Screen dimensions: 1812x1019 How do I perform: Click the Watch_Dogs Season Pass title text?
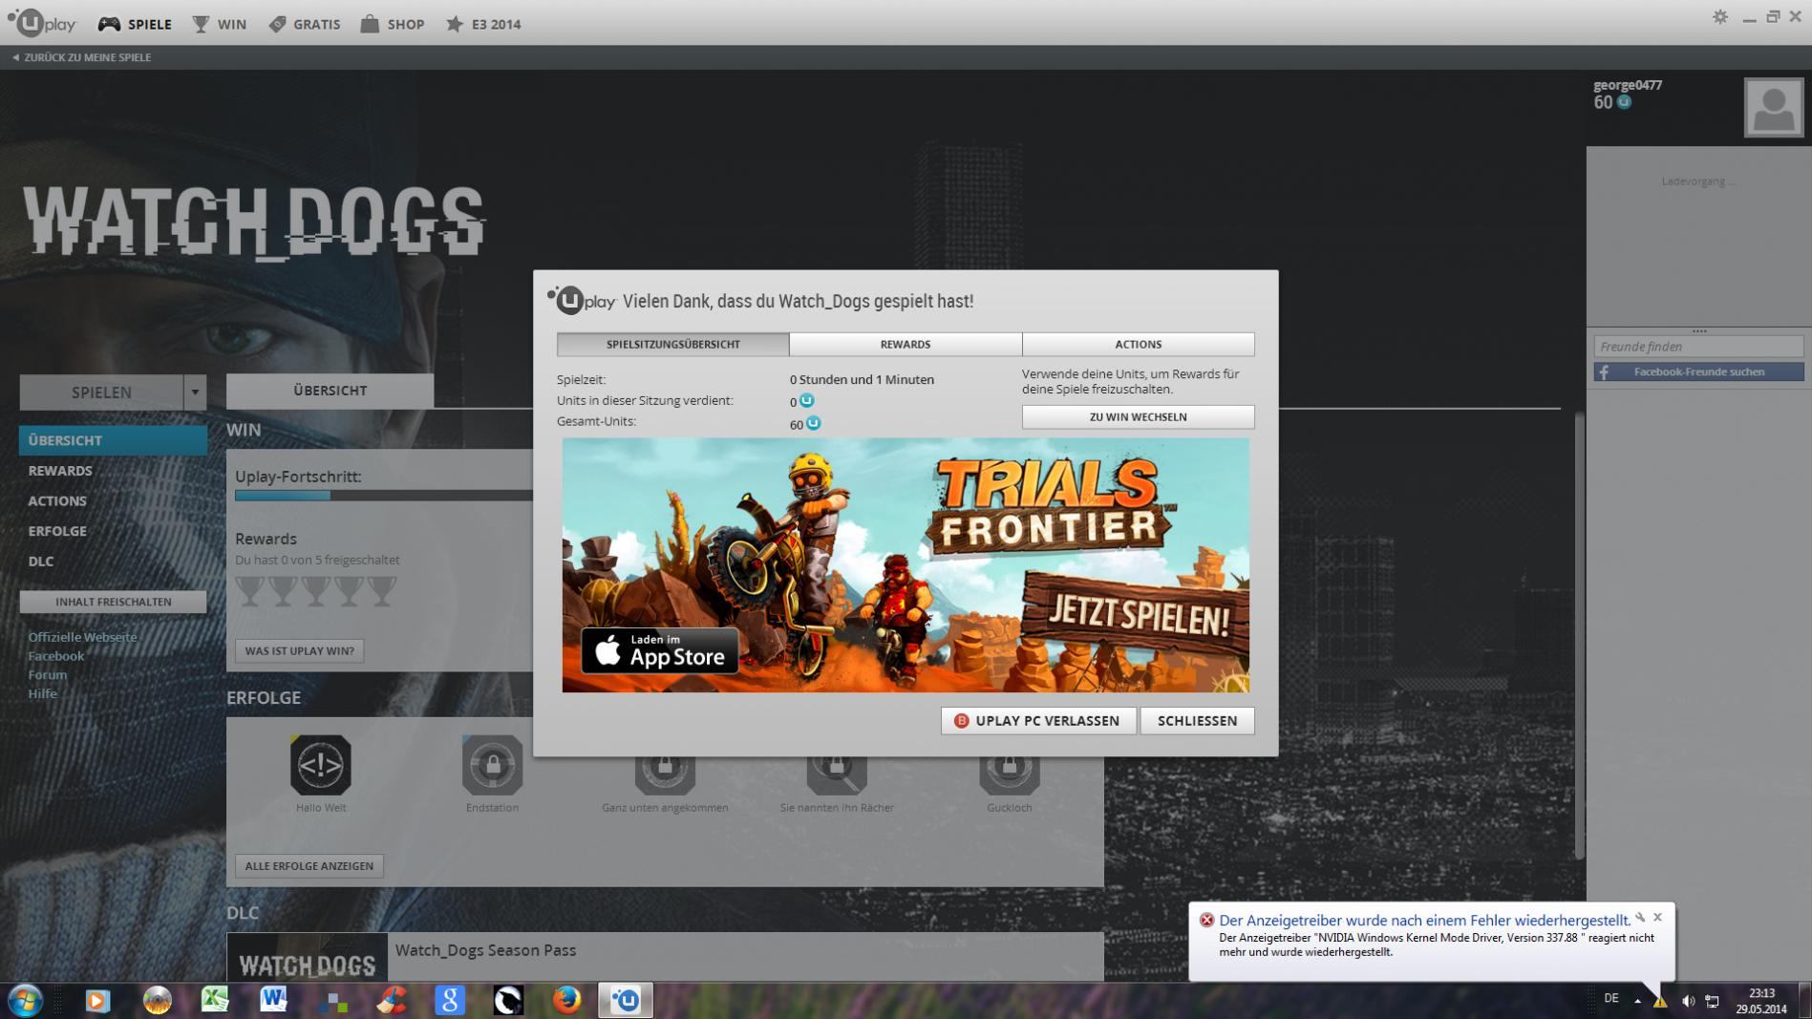tap(485, 950)
